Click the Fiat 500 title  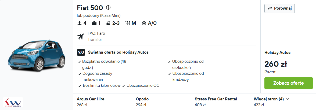tap(90, 8)
